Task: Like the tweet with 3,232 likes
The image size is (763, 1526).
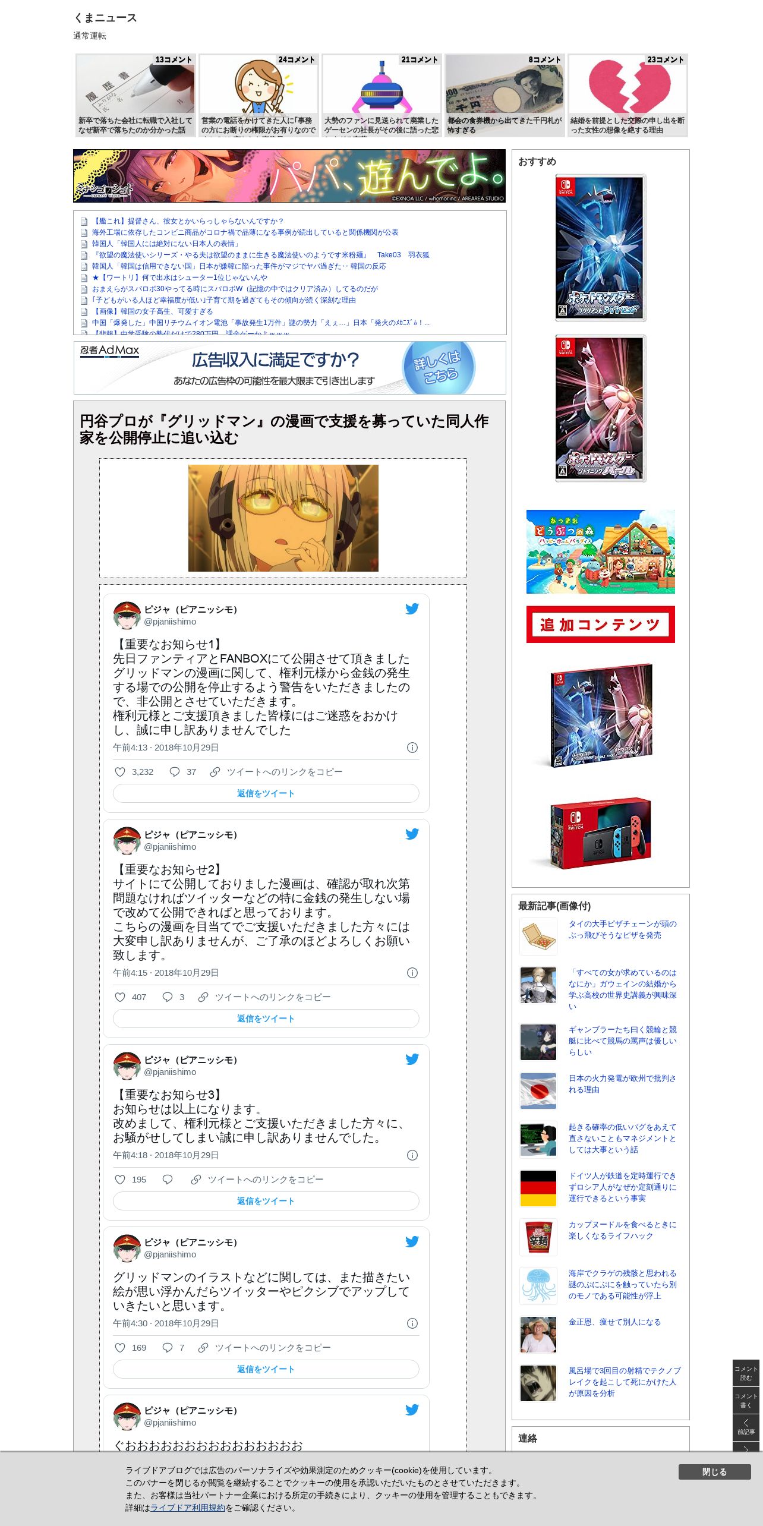Action: [120, 772]
